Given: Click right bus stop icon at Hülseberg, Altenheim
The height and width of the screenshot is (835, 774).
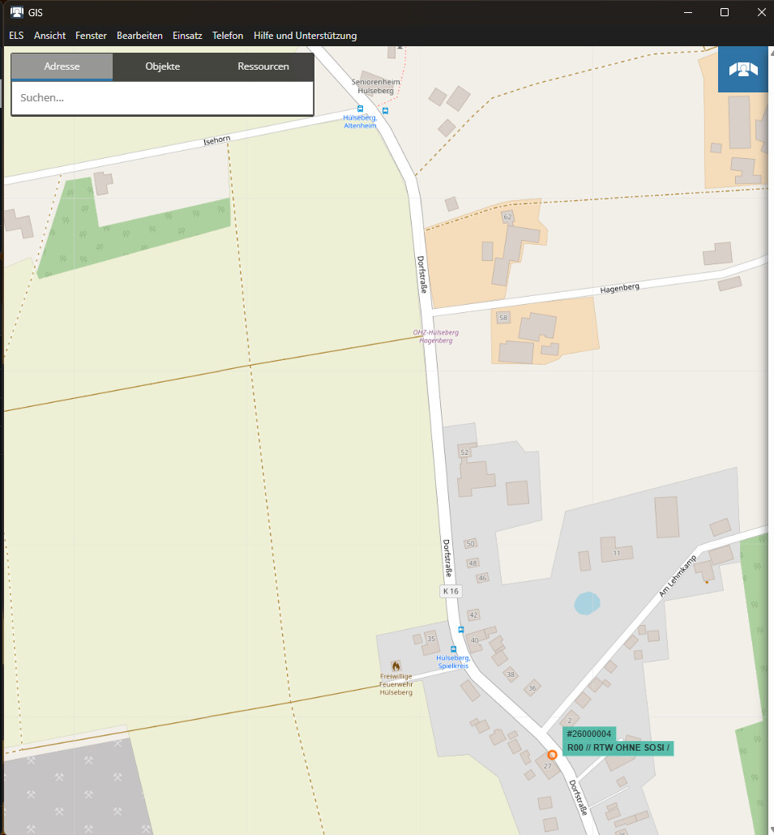Looking at the screenshot, I should click(385, 110).
